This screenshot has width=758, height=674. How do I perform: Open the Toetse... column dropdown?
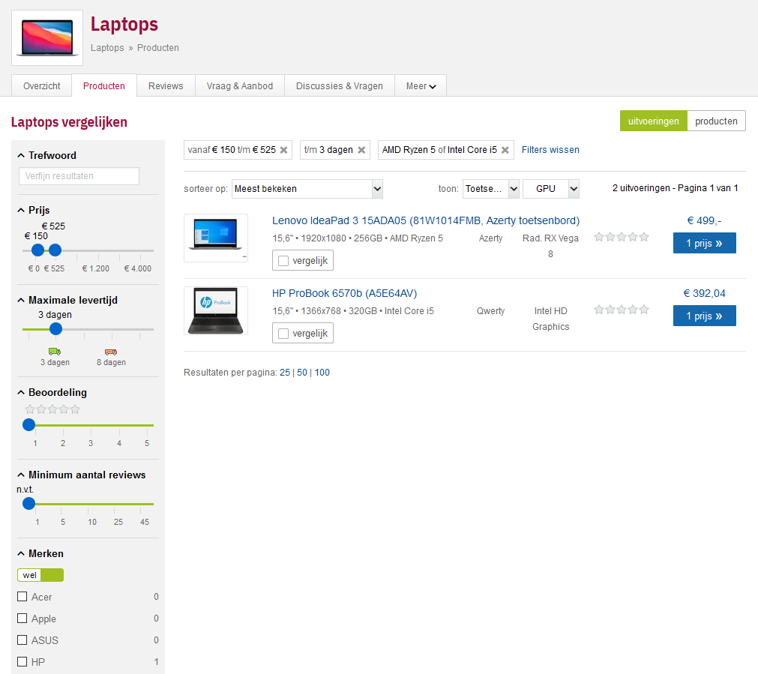[490, 189]
